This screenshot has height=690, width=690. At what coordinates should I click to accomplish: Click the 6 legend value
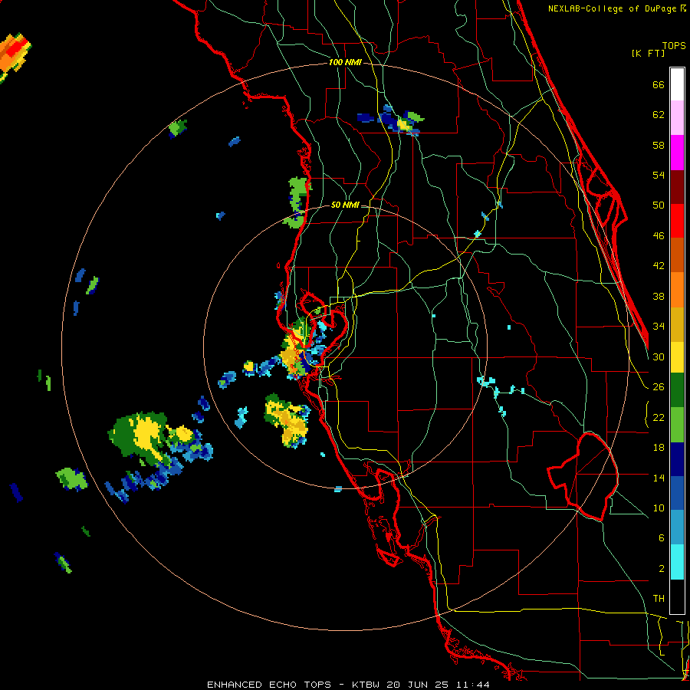coord(661,537)
